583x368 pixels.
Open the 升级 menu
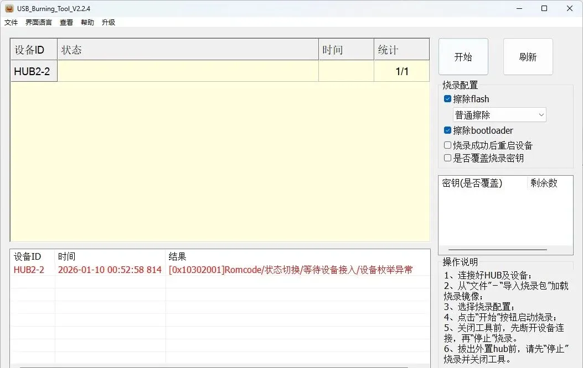tap(108, 22)
